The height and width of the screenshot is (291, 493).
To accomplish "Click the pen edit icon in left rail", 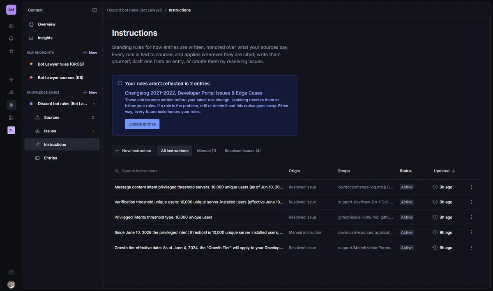I will click(11, 92).
